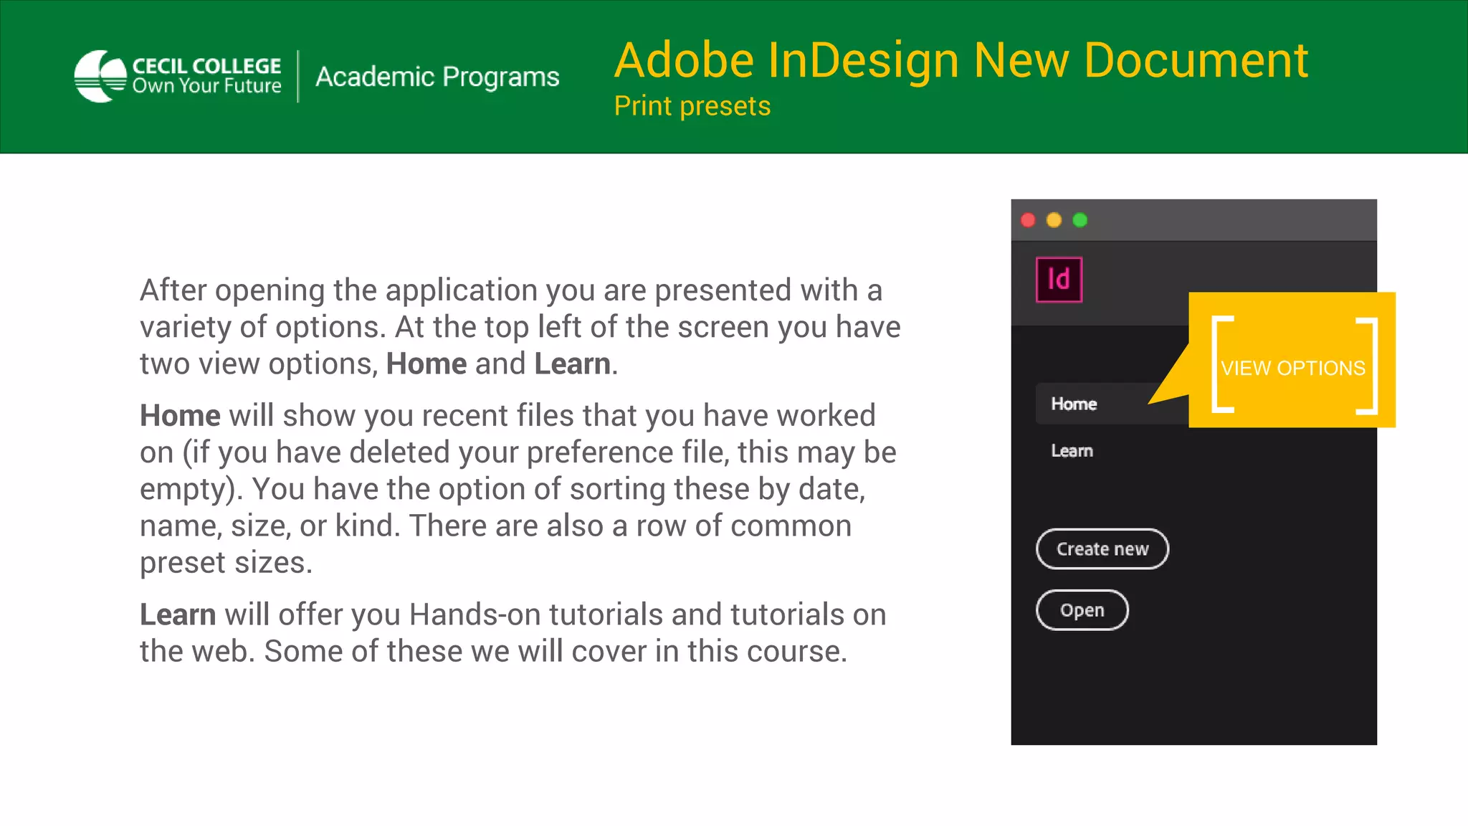The height and width of the screenshot is (826, 1468).
Task: Click the Open button
Action: coord(1082,610)
